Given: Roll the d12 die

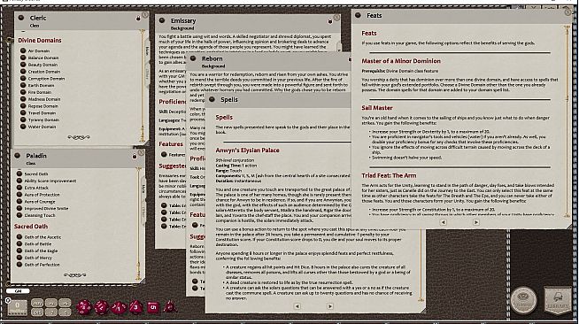Looking at the screenshot, I should tap(101, 307).
